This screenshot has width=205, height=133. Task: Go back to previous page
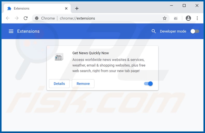click(8, 18)
